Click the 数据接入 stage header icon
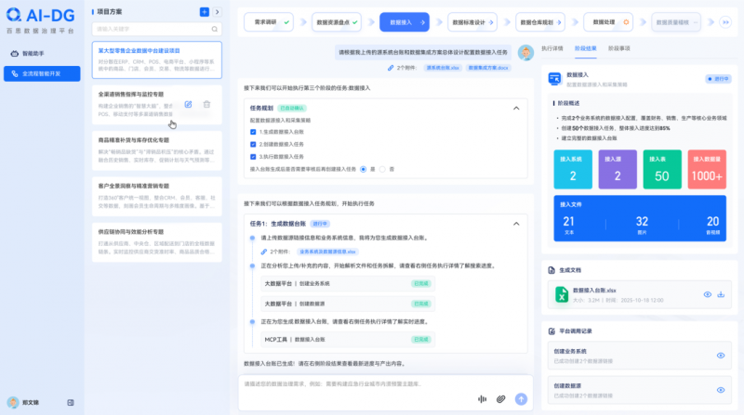Screen dimensions: 744x415 click(554, 79)
